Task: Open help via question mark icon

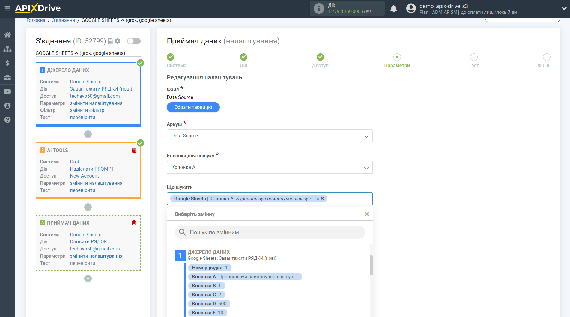Action: coord(7,120)
